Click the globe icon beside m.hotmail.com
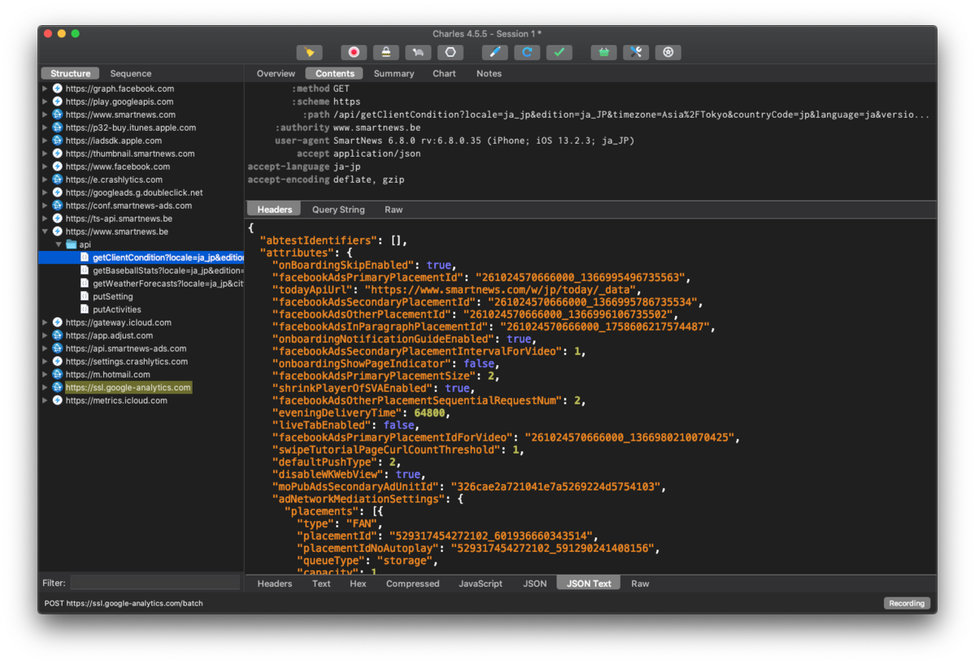This screenshot has height=664, width=975. [58, 374]
